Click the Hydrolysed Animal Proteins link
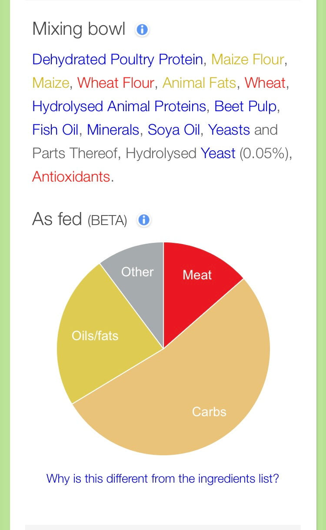 point(119,106)
